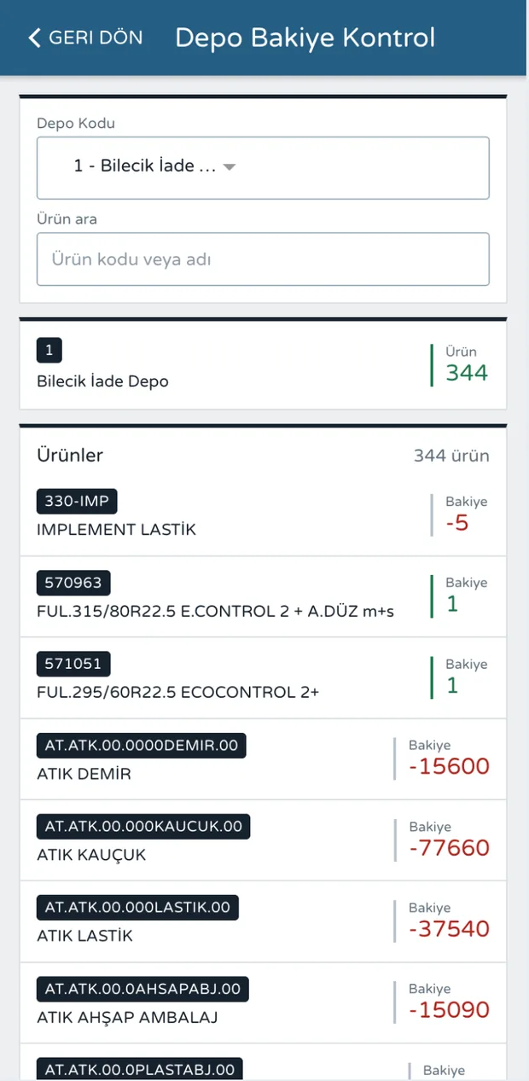Select the ATIK LASTİK product entry
Screen dimensions: 529x1081
(263, 921)
